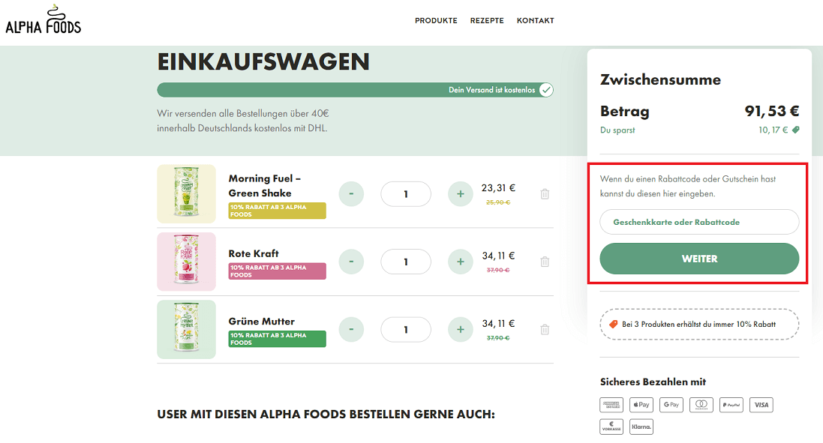Screen dimensions: 823x443
Task: Select the Grüne Mutter quantity field
Action: point(406,329)
